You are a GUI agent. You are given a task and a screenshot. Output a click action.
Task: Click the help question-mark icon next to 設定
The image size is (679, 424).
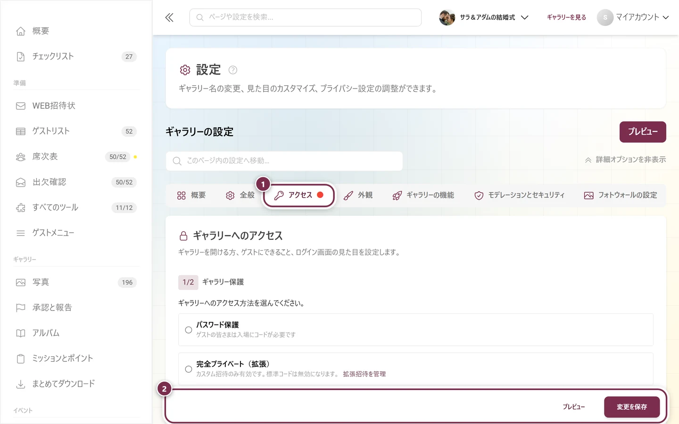[x=233, y=70]
